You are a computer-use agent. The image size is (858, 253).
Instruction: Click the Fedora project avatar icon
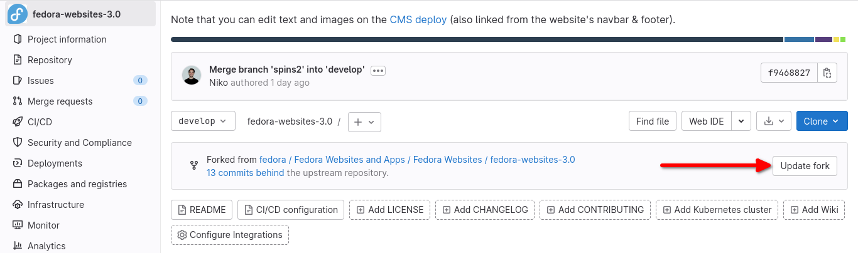tap(18, 14)
